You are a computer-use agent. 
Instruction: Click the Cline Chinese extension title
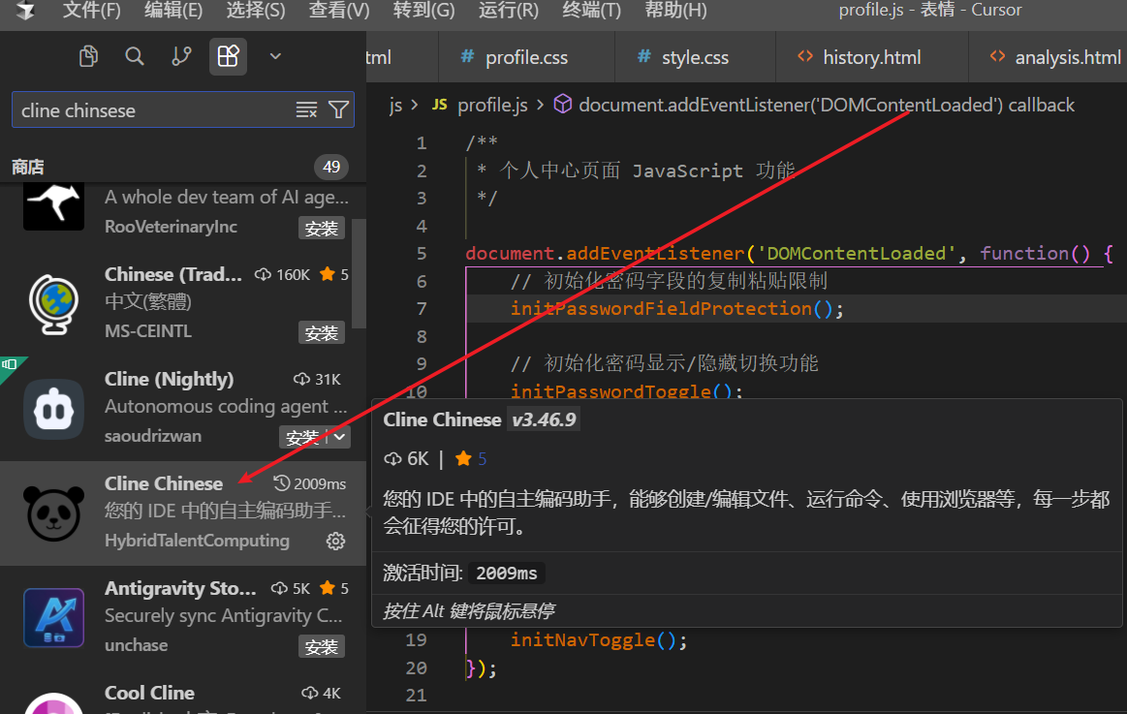coord(163,483)
